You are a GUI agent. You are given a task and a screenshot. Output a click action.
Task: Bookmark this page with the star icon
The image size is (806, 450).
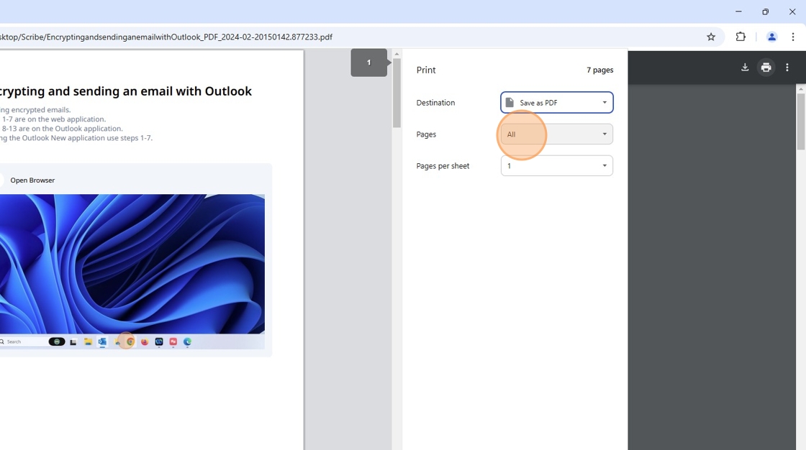click(711, 37)
